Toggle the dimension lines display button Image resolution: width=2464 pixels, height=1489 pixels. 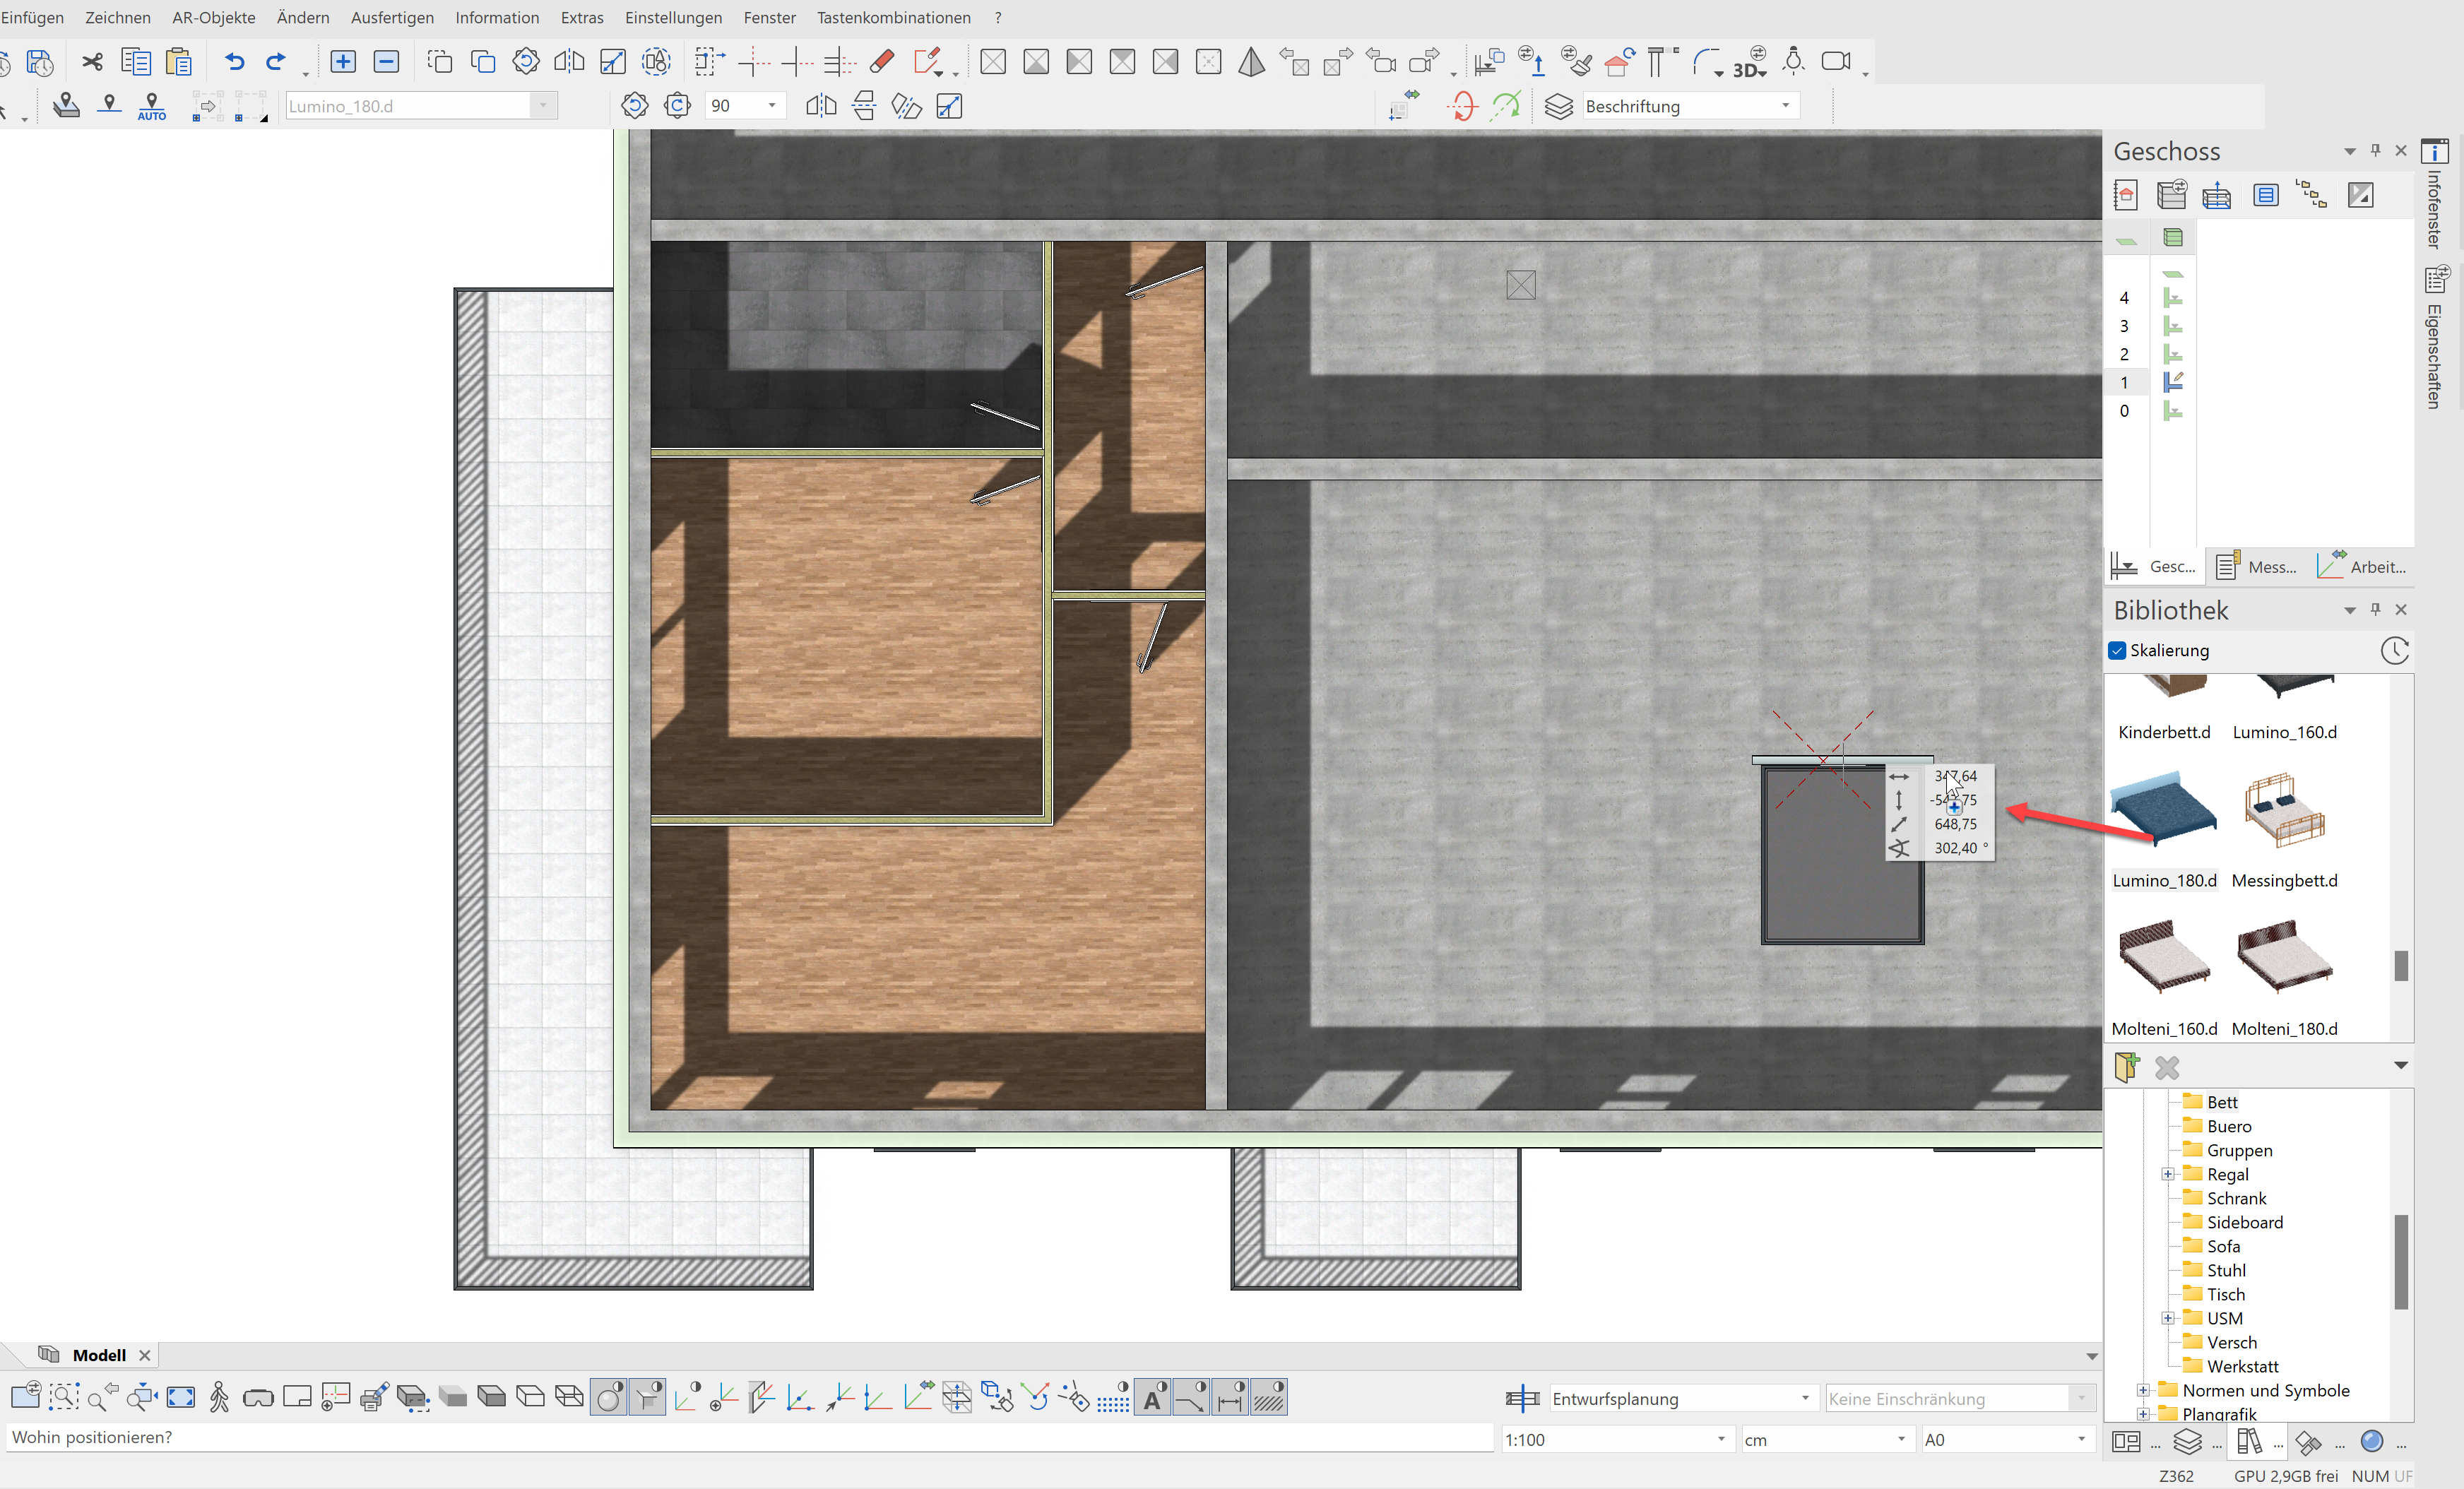1230,1397
